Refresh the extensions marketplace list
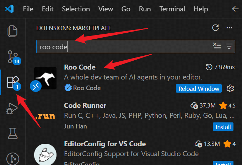This screenshot has width=242, height=165. (215, 28)
